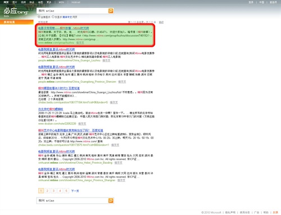Open the douban.com note result title
Image resolution: width=281 pixels, height=215 pixels.
coord(51,109)
